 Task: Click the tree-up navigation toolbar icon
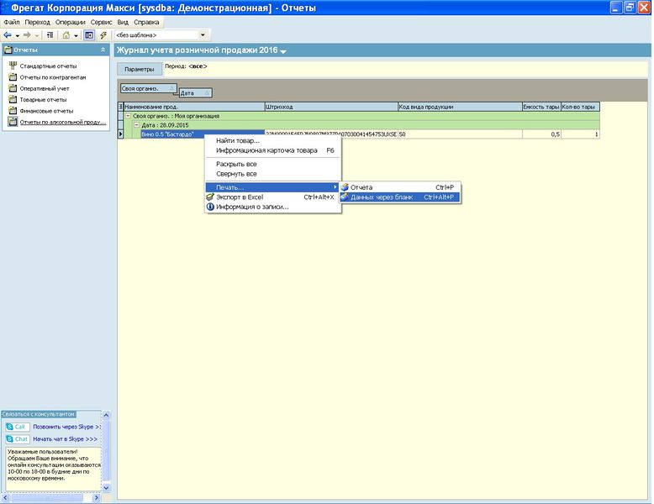50,35
